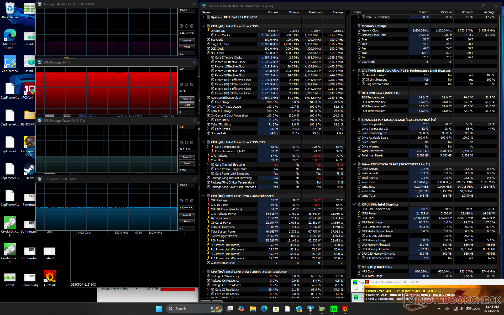This screenshot has height=315, width=504.
Task: Click the battery 100% indicator in the tray
Action: point(473,309)
